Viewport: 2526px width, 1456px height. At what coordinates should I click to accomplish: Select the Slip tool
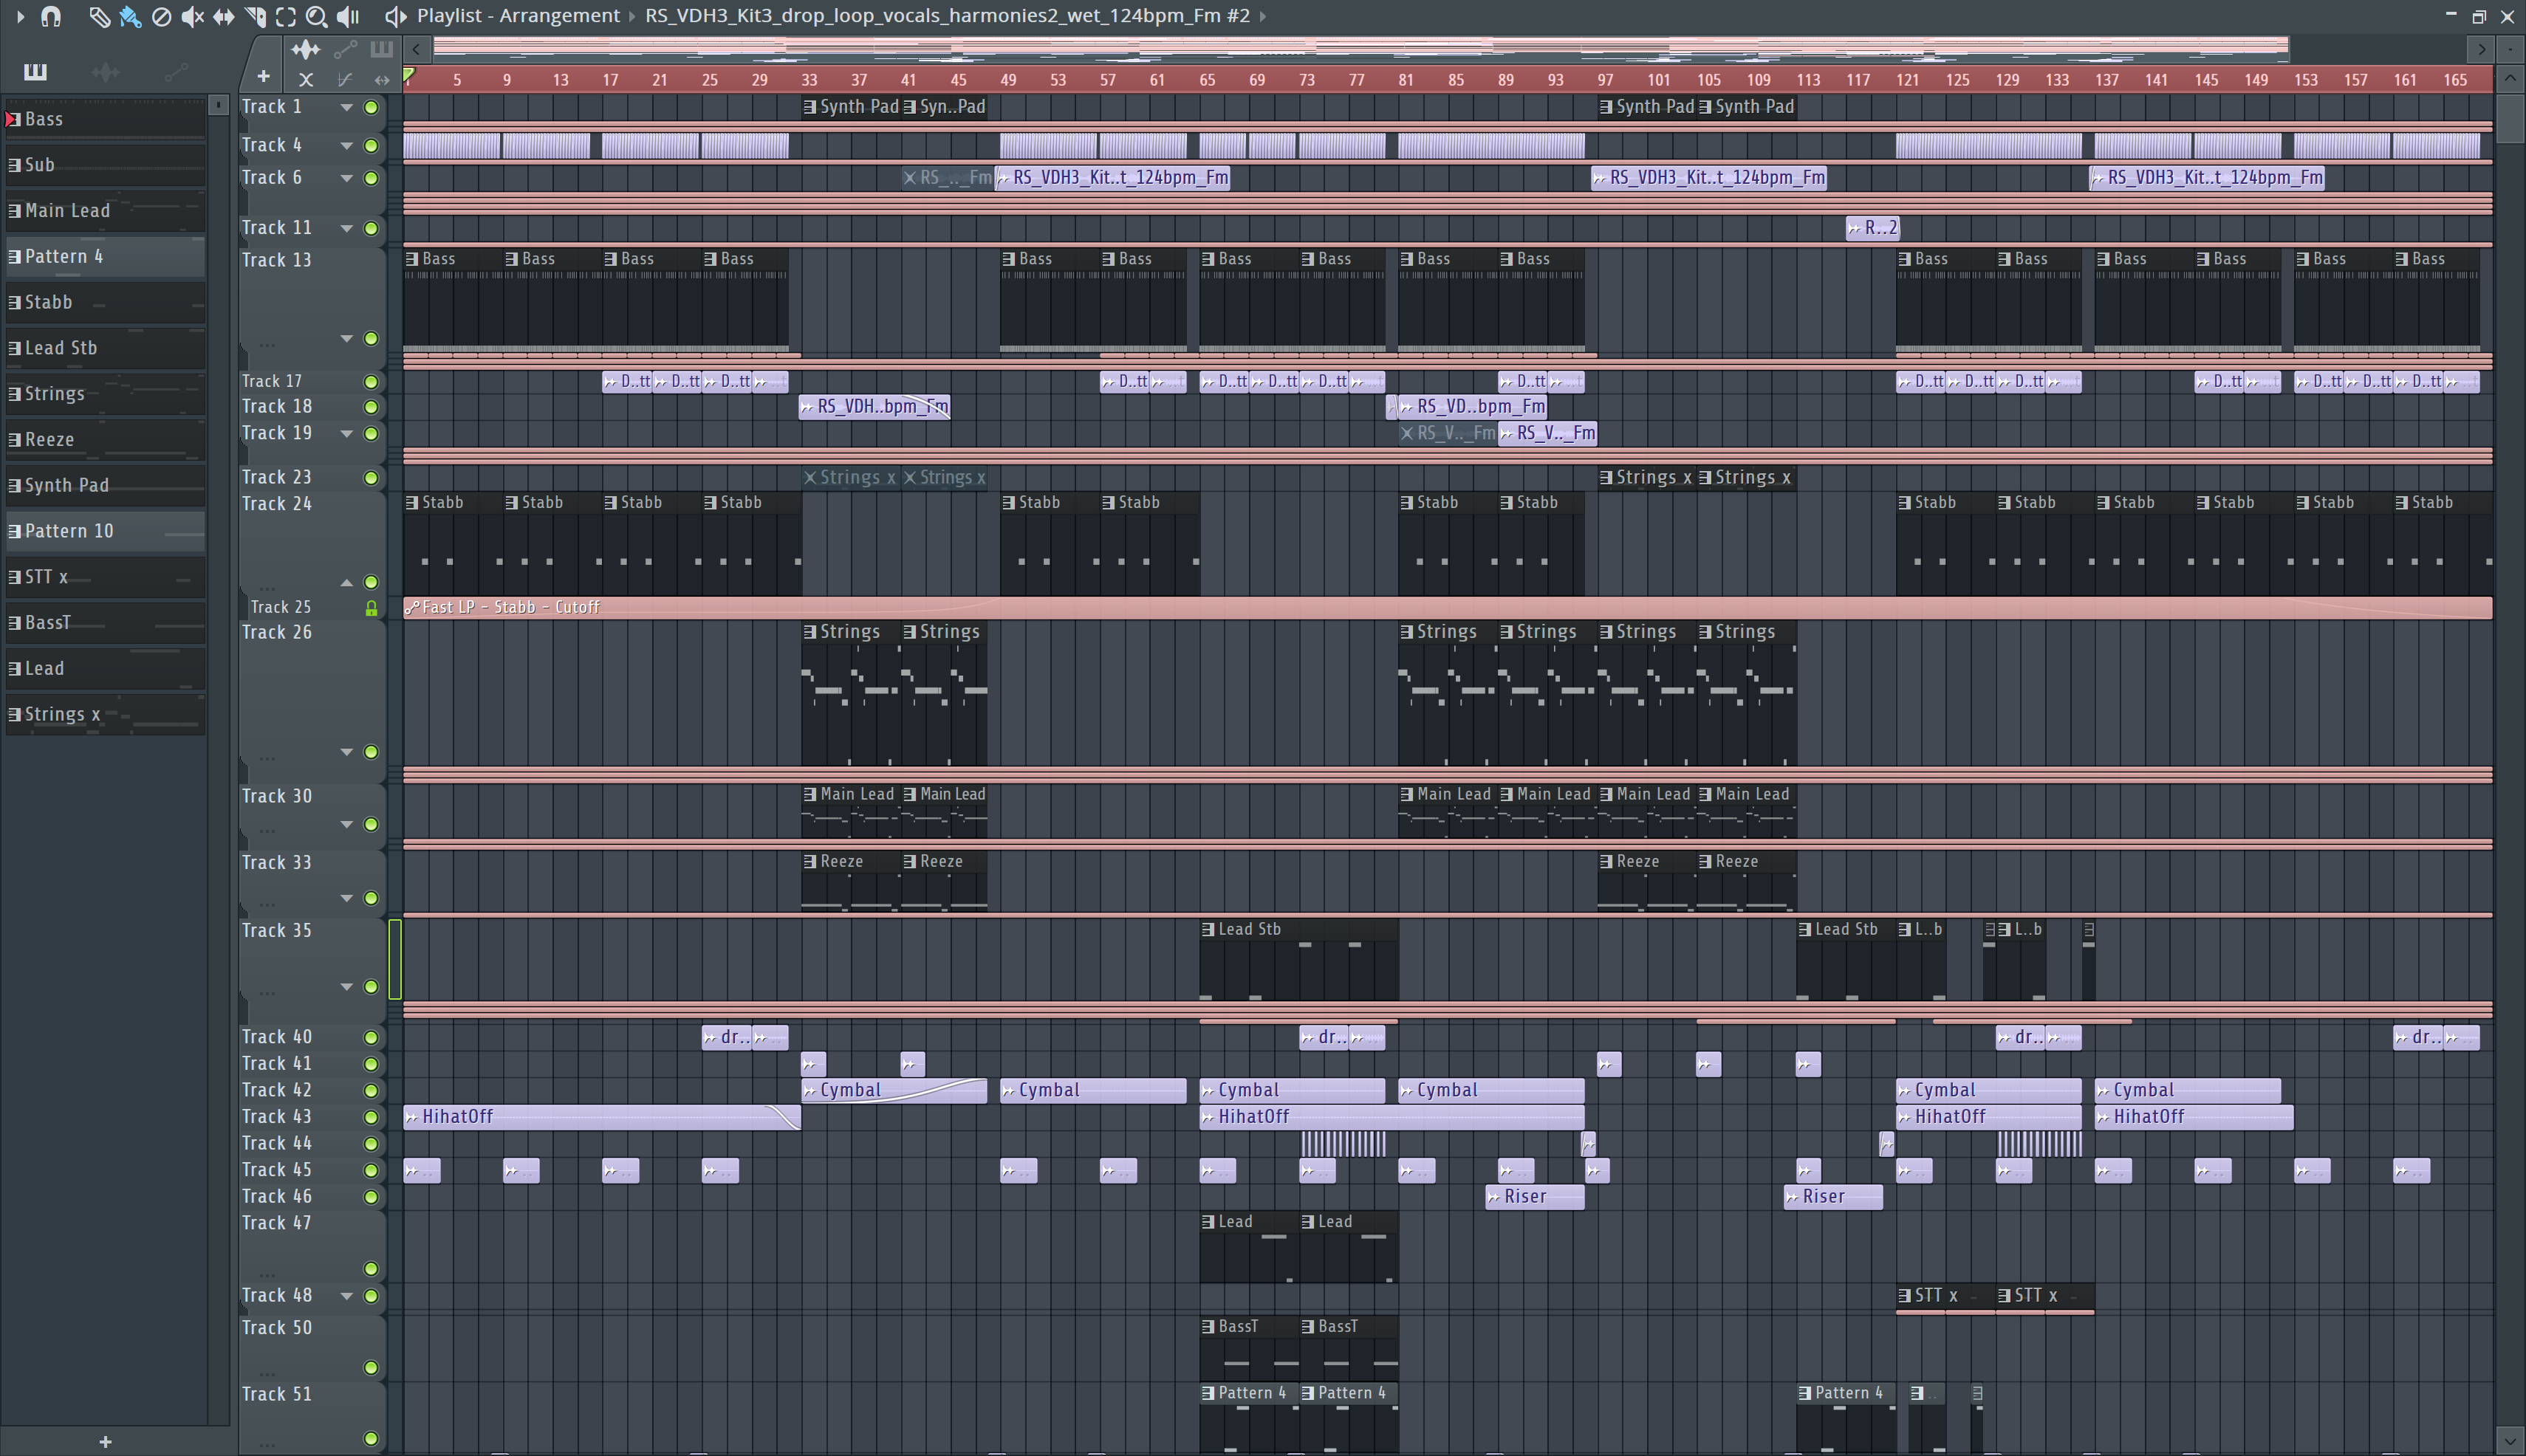[223, 16]
